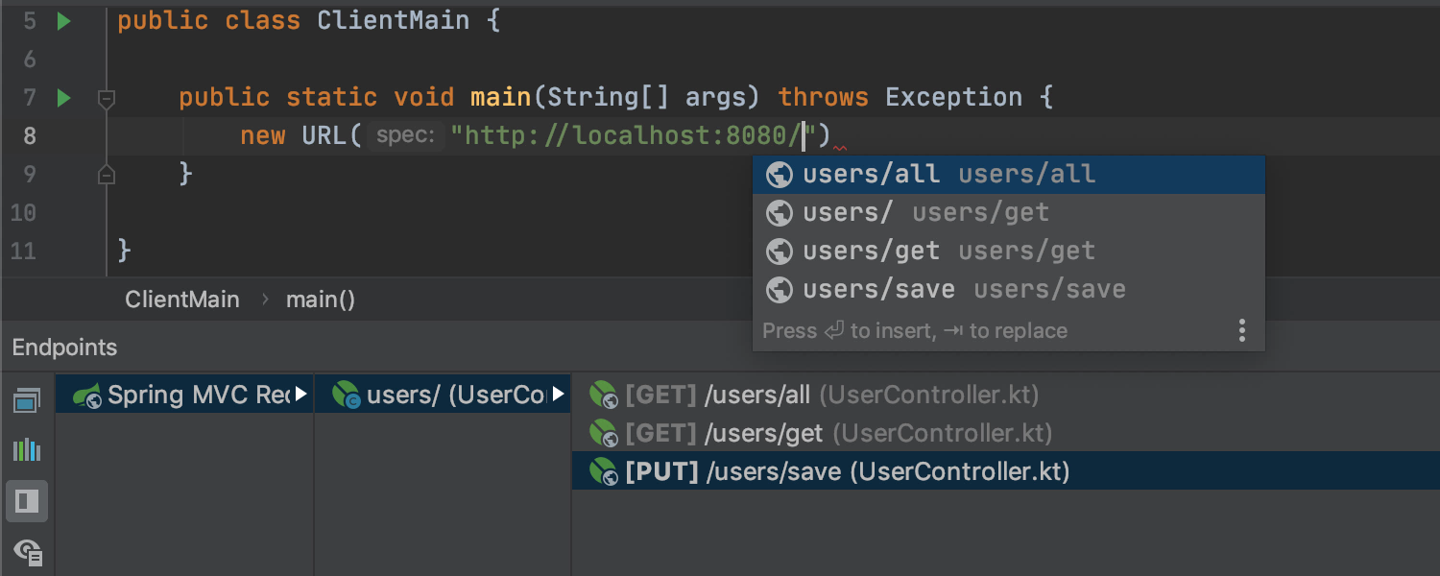Click Spring icon beside PUT /users/save
This screenshot has height=576, width=1440.
[603, 471]
